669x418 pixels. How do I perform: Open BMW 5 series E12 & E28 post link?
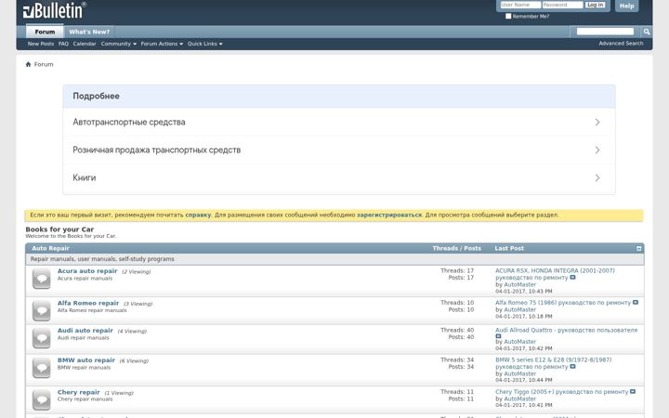(x=554, y=363)
